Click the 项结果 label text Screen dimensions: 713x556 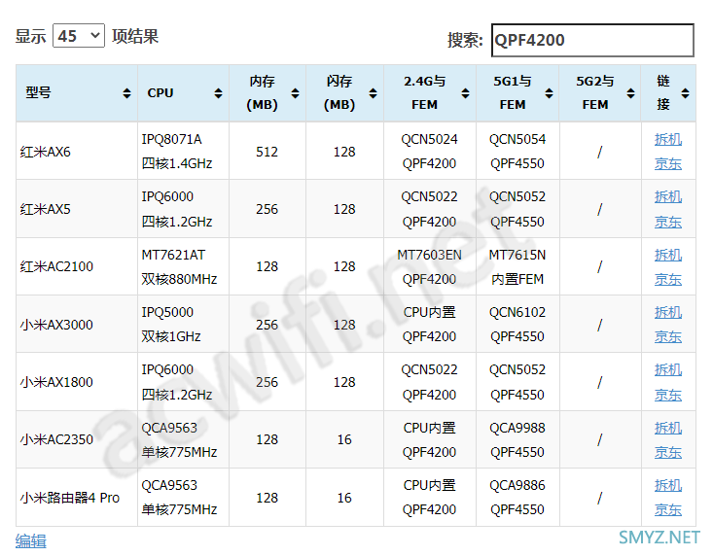click(135, 36)
